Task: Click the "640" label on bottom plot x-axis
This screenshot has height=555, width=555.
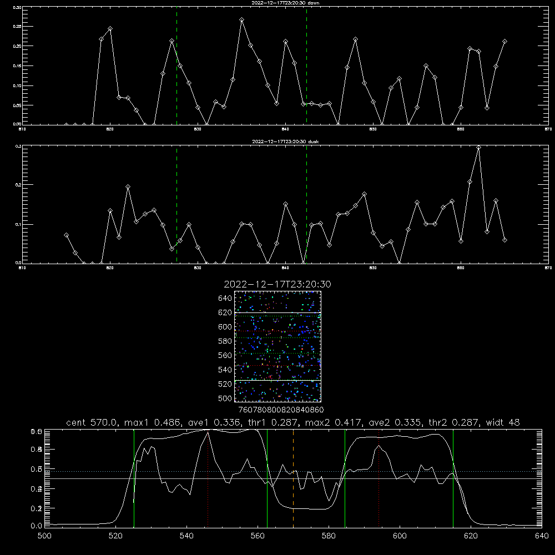Action: click(x=542, y=536)
